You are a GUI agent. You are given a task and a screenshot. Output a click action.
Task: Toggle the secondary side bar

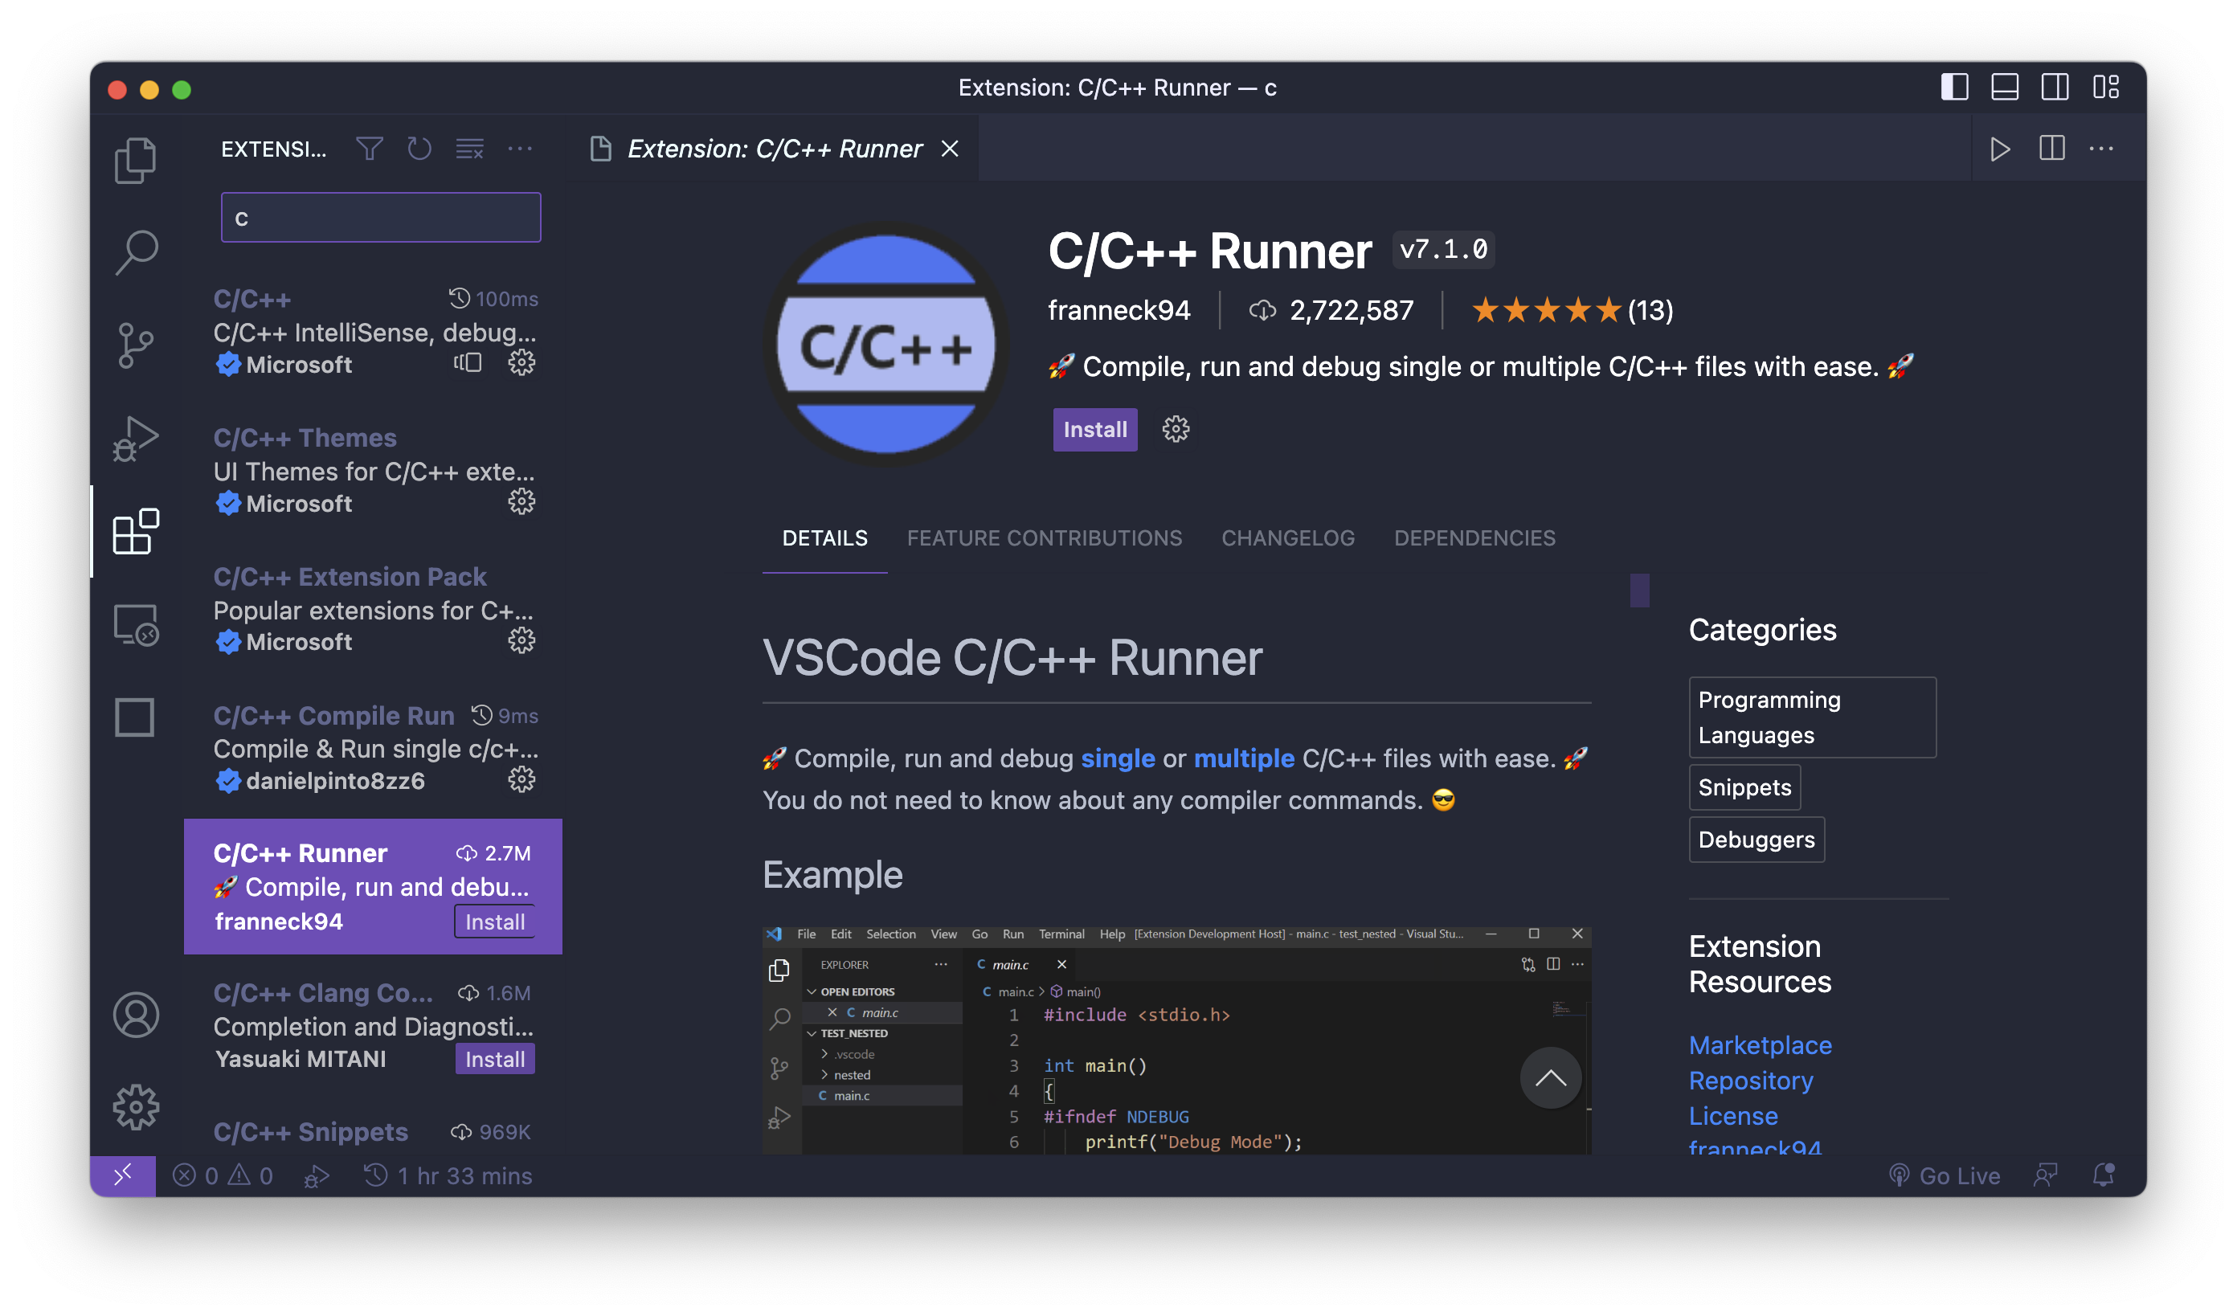(2055, 87)
